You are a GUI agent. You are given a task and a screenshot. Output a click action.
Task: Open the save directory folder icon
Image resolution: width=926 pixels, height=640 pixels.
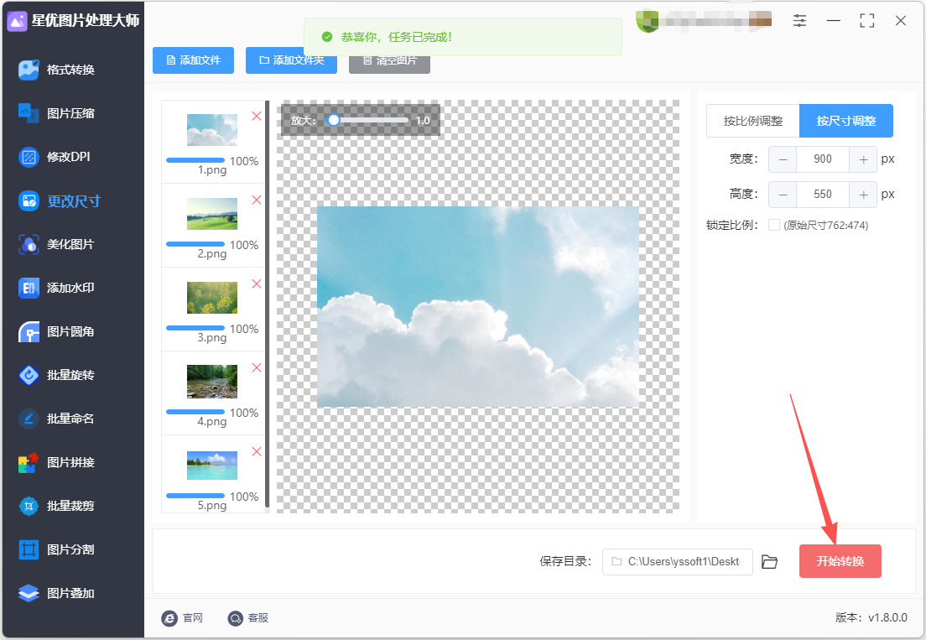(x=769, y=562)
